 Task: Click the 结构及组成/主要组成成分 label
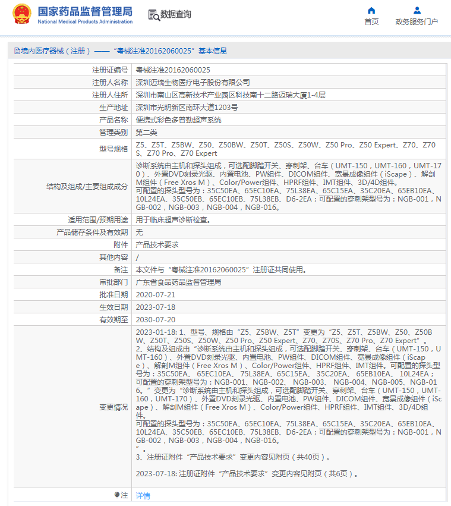[x=87, y=187]
